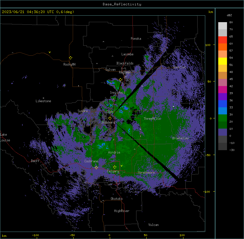Click the dBZ legend heading
The width and height of the screenshot is (244, 239).
(x=229, y=15)
